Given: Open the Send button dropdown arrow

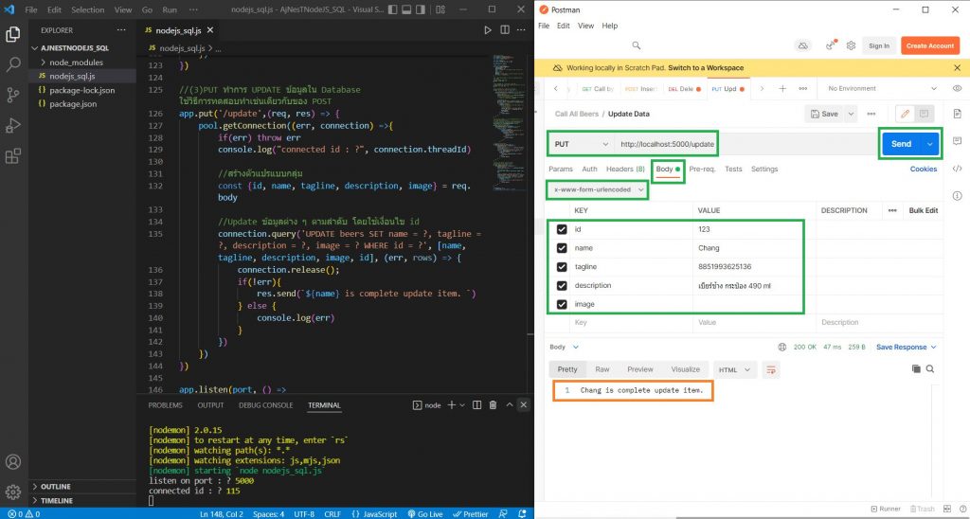Looking at the screenshot, I should (930, 144).
